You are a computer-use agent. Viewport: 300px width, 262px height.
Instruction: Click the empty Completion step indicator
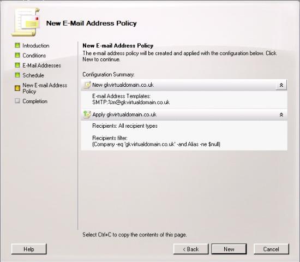click(x=17, y=101)
